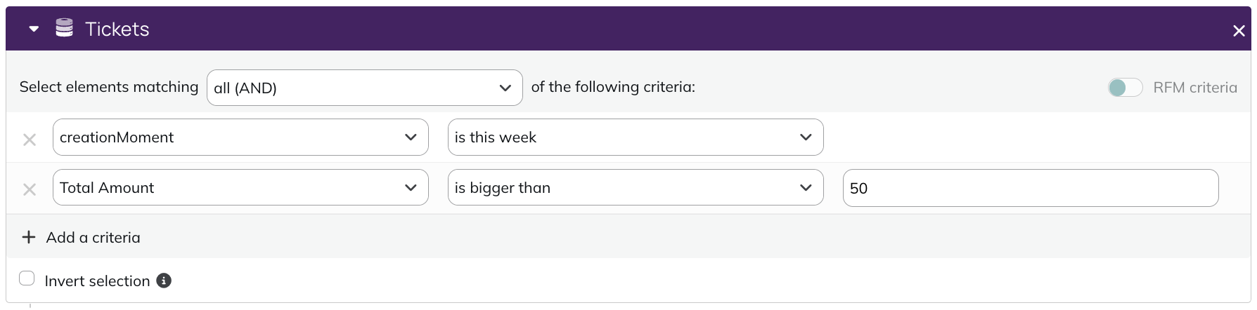Open the Total Amount field dropdown
This screenshot has height=310, width=1257.
point(240,188)
